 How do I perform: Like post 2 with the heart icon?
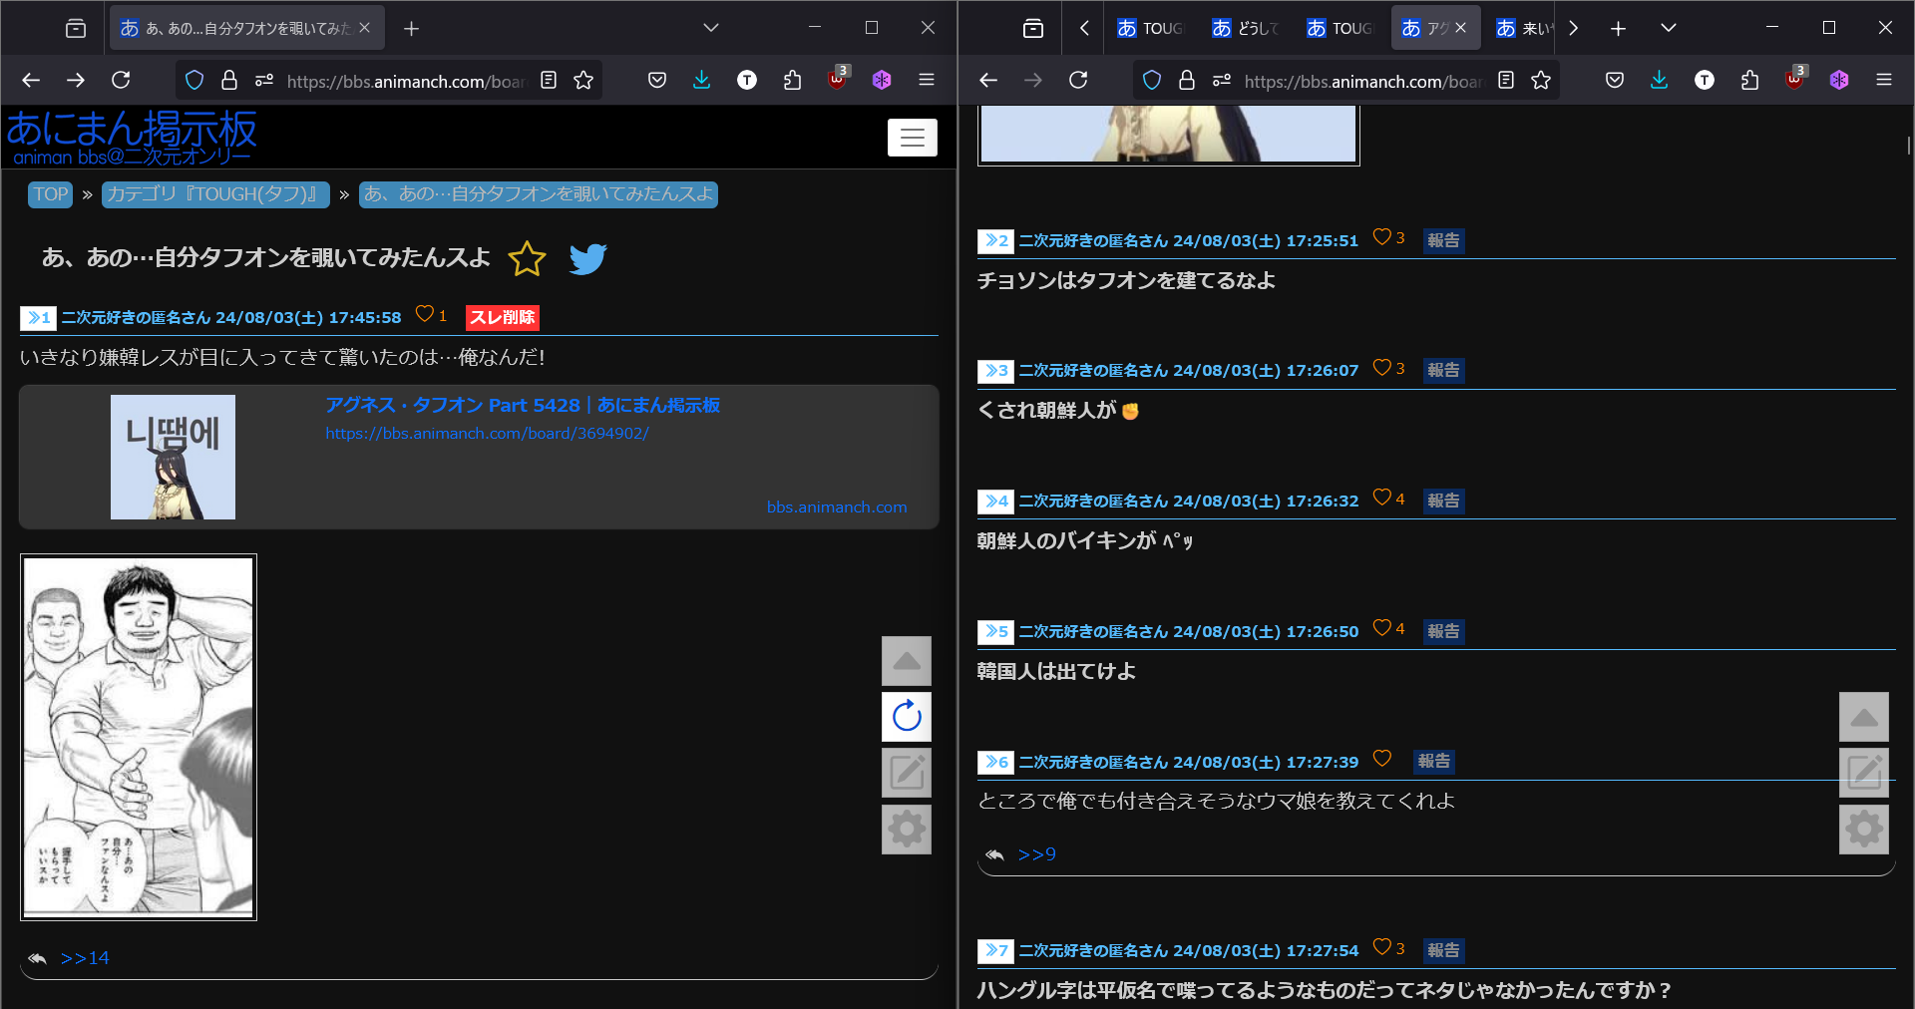[x=1381, y=237]
